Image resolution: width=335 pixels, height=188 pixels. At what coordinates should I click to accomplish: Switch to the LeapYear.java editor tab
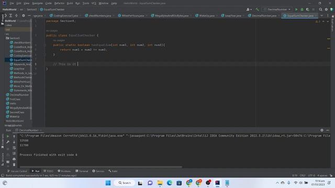click(231, 16)
